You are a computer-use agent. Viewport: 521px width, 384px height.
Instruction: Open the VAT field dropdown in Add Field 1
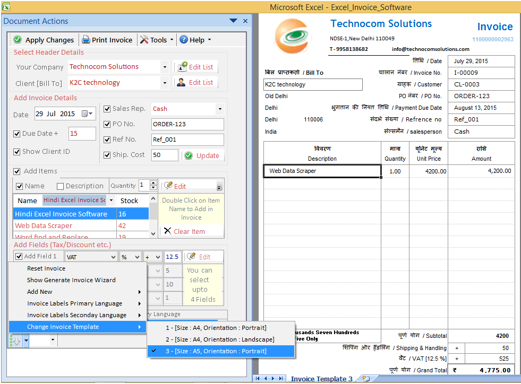[114, 256]
